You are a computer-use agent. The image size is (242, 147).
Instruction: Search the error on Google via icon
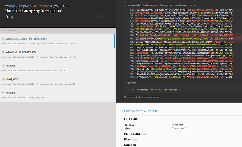pyautogui.click(x=7, y=17)
